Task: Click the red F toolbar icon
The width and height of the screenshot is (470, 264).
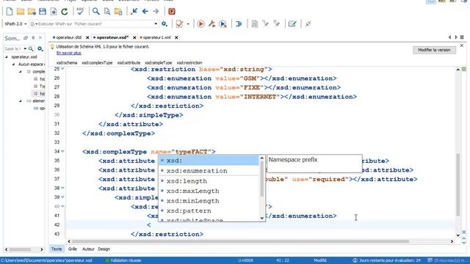Action: coord(172,12)
